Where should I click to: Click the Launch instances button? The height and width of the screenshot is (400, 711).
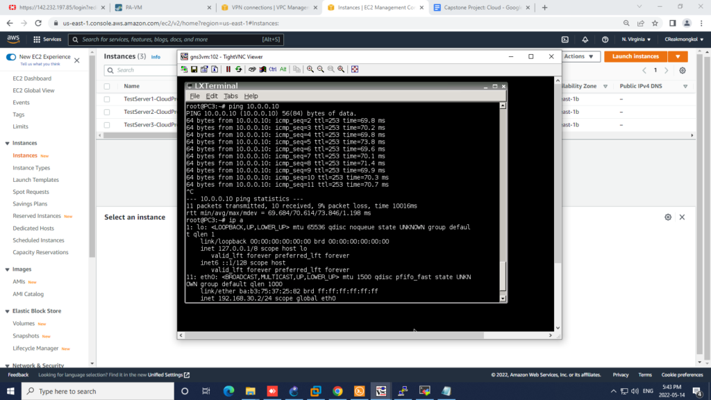pyautogui.click(x=635, y=56)
